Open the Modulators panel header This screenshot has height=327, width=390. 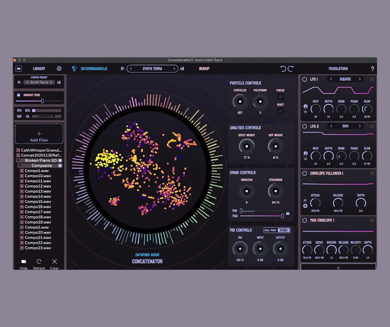pyautogui.click(x=338, y=68)
